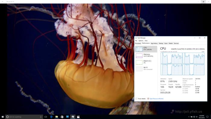Image resolution: width=211 pixels, height=119 pixels.
Task: Click the Memory label in sidebar
Action: [147, 54]
